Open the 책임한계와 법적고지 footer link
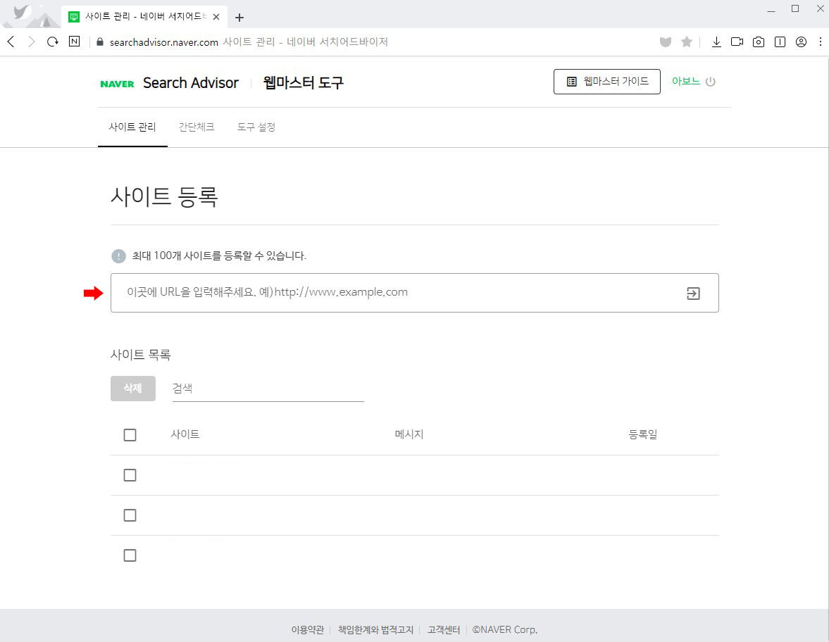This screenshot has height=642, width=829. [376, 630]
